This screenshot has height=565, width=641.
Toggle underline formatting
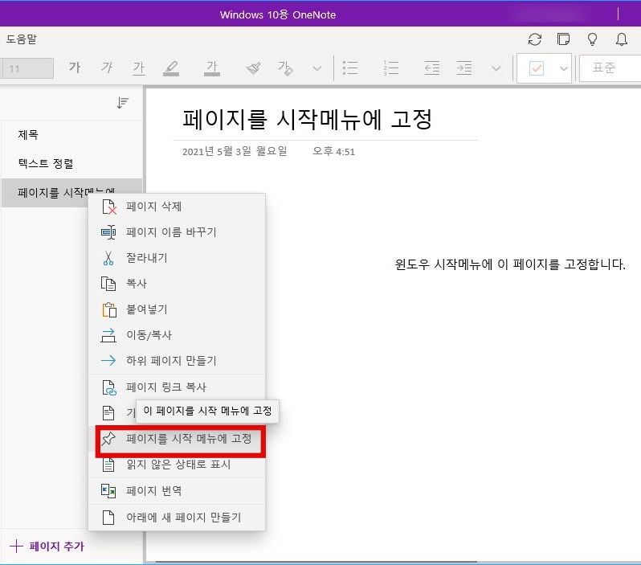click(139, 68)
